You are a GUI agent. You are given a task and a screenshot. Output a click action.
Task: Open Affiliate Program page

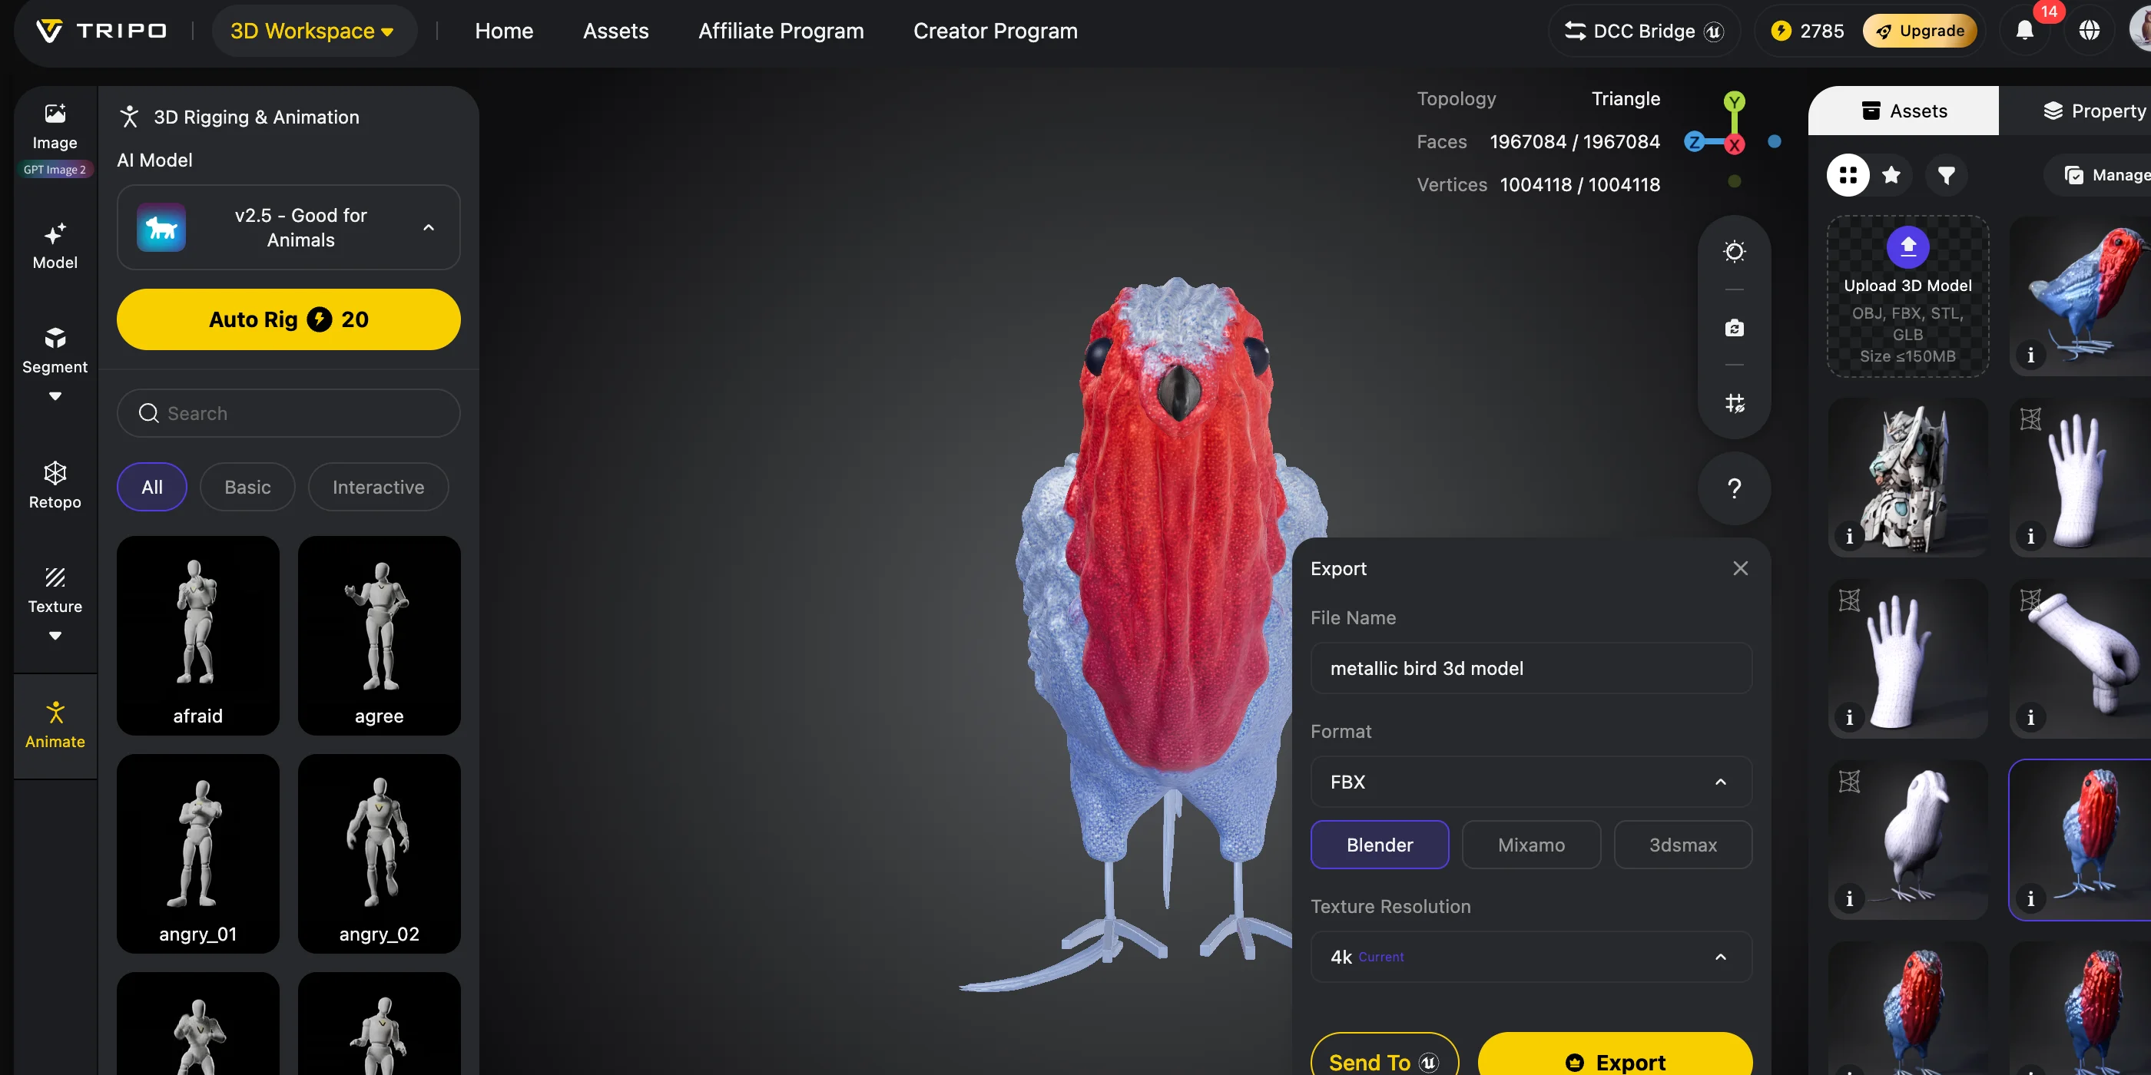[781, 31]
